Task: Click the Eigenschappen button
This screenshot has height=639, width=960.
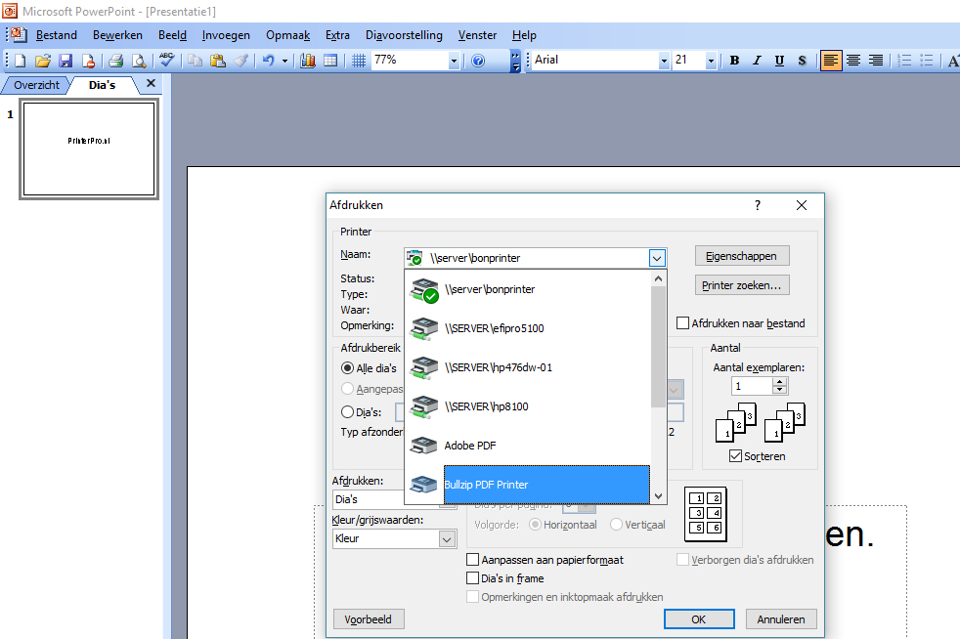Action: pos(741,256)
